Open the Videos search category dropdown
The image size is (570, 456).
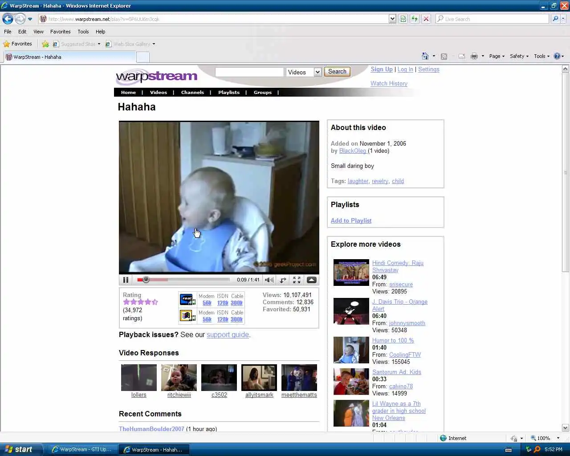coord(304,72)
